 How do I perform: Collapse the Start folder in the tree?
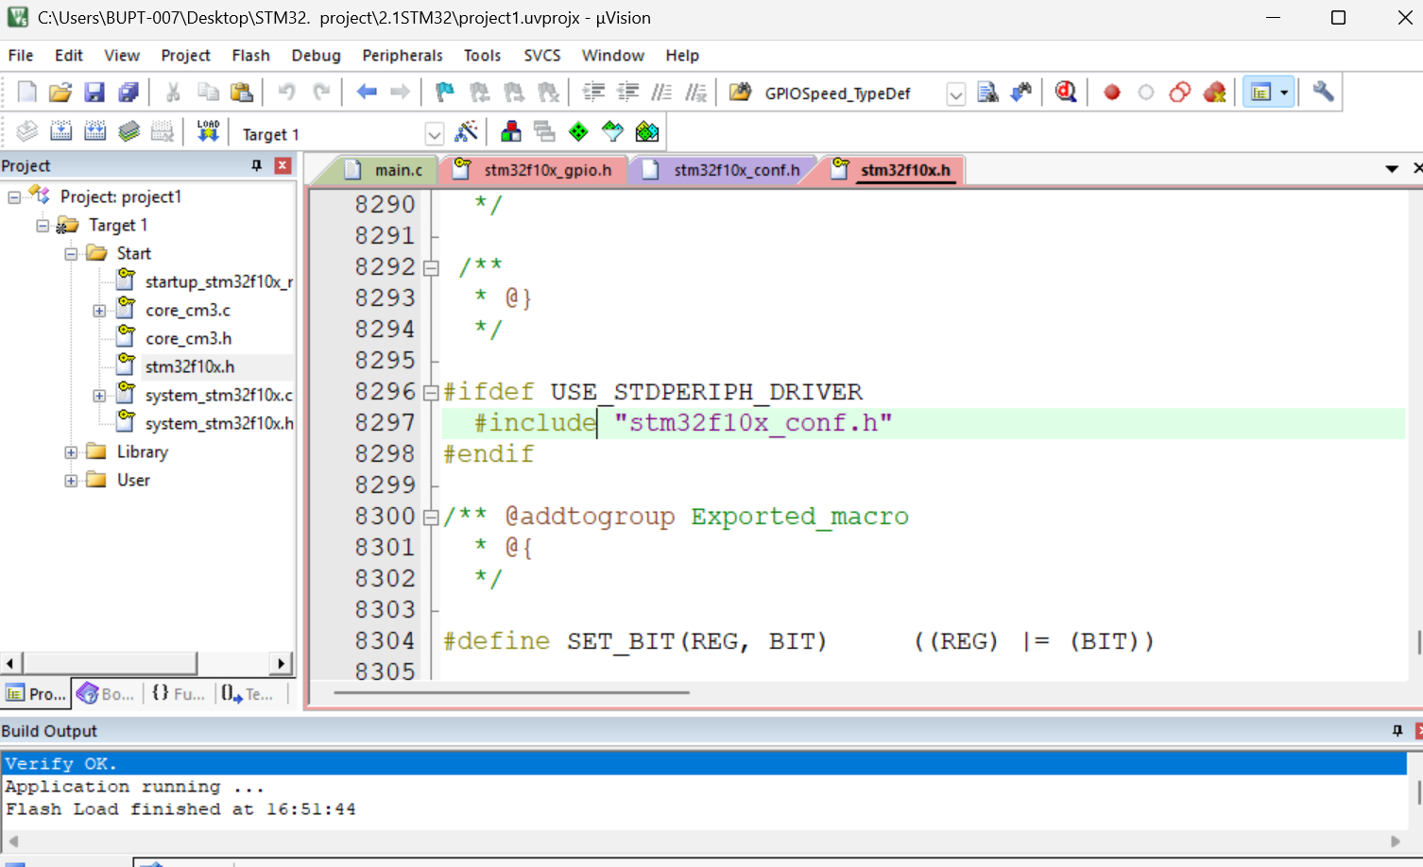pyautogui.click(x=71, y=253)
